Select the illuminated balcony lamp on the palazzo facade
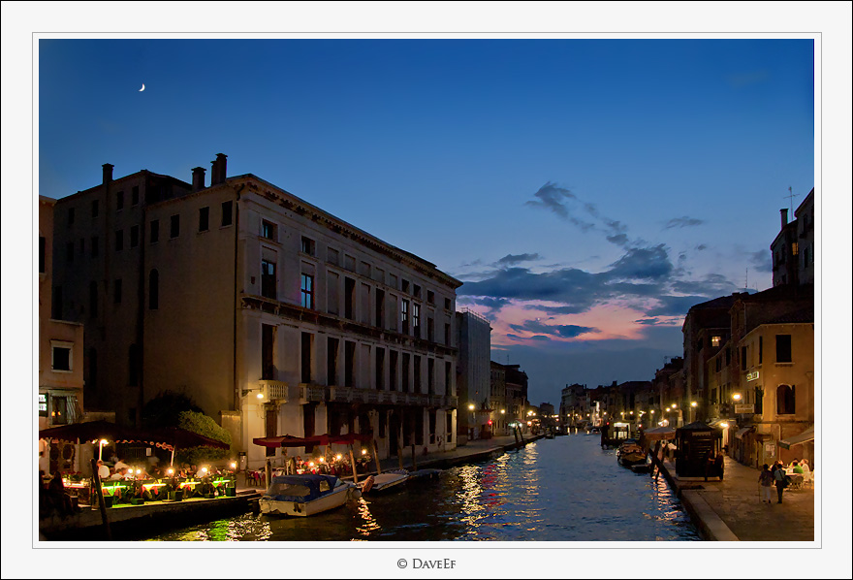Screen dimensions: 853x580 pos(262,398)
